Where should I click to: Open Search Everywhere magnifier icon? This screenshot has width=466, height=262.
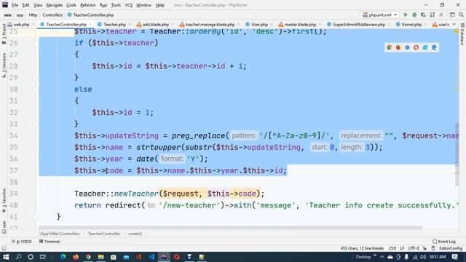coord(461,15)
